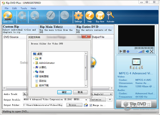Open the Tools menu
The width and height of the screenshot is (160, 115).
click(24, 8)
